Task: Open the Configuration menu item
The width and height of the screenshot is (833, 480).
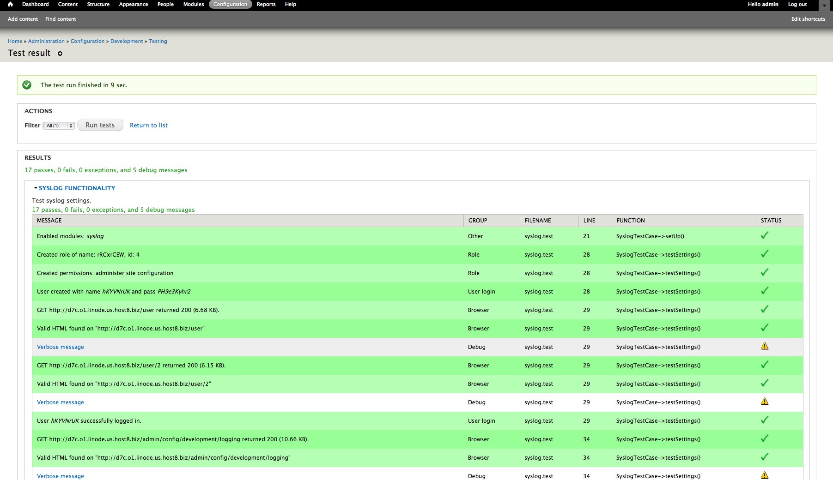Action: click(230, 4)
